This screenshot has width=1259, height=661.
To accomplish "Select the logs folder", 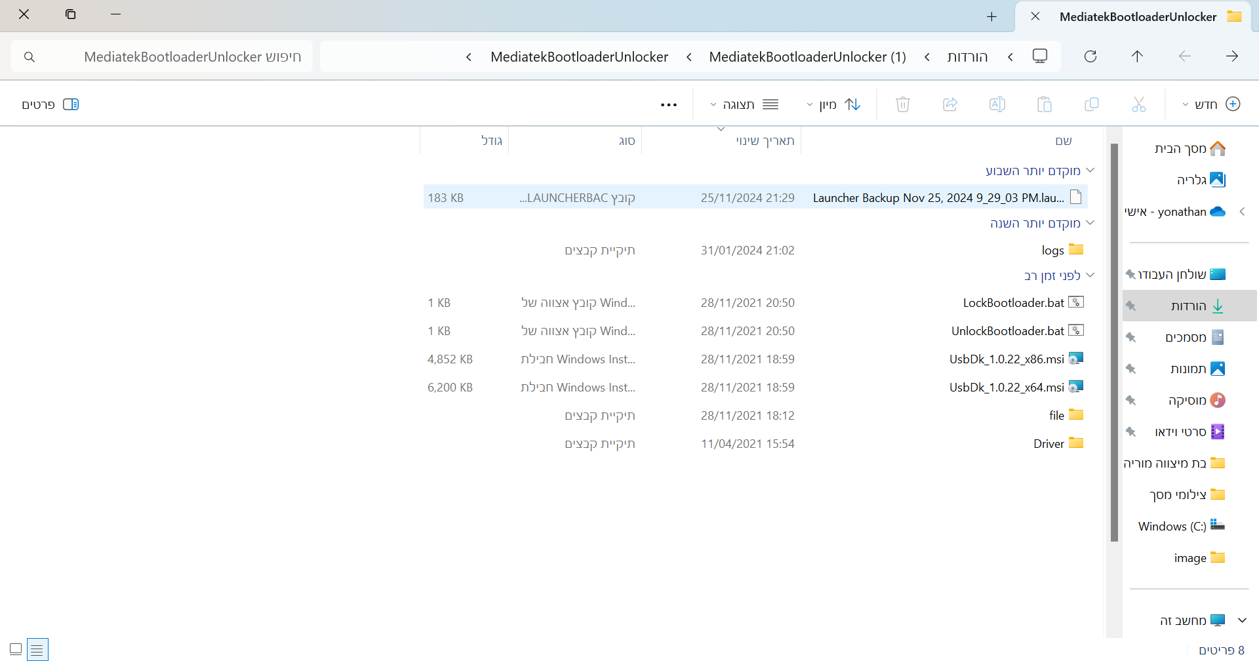I will pyautogui.click(x=755, y=250).
